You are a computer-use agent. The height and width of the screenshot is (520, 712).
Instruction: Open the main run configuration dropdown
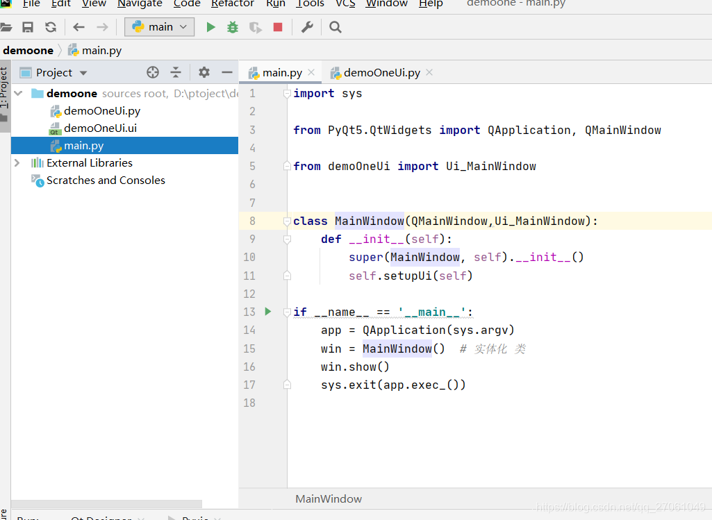pyautogui.click(x=159, y=27)
